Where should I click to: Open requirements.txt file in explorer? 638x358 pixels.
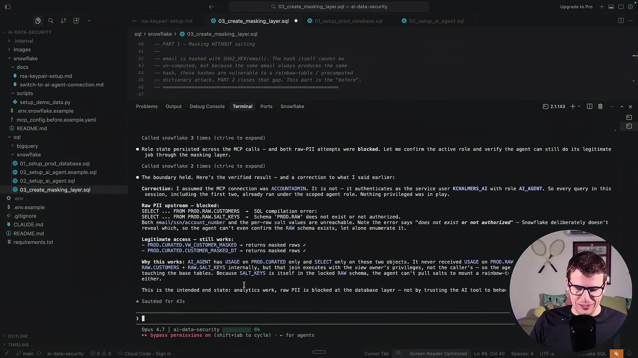(33, 242)
